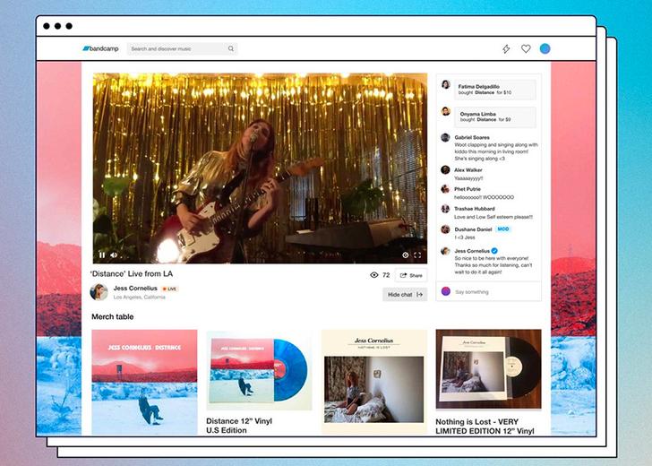
Task: Click the Hide chat button
Action: click(x=405, y=295)
